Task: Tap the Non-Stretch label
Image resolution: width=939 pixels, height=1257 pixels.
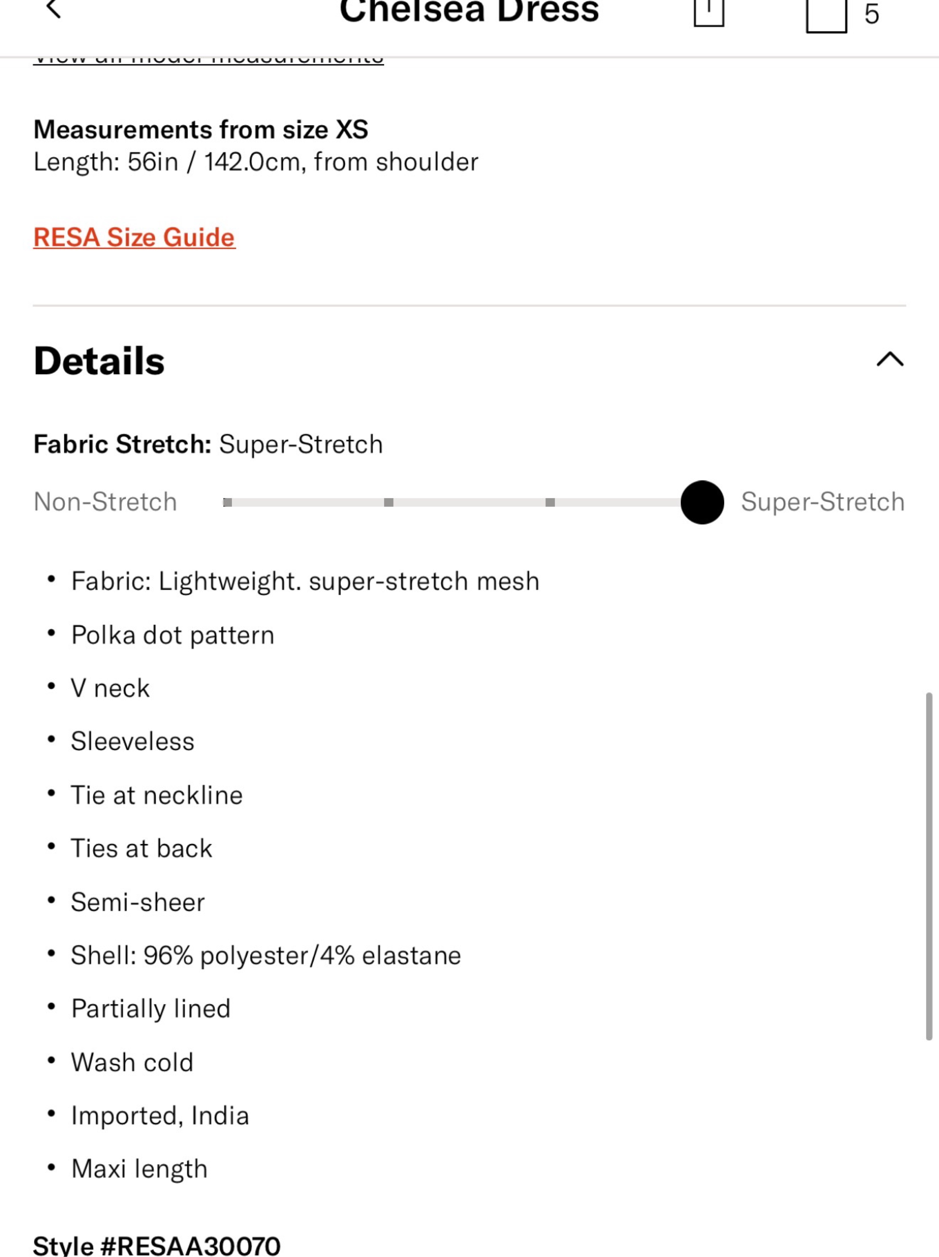Action: click(x=106, y=502)
